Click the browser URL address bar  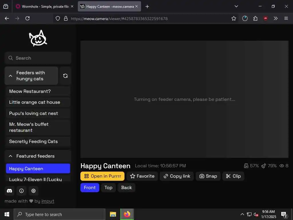pos(146,18)
